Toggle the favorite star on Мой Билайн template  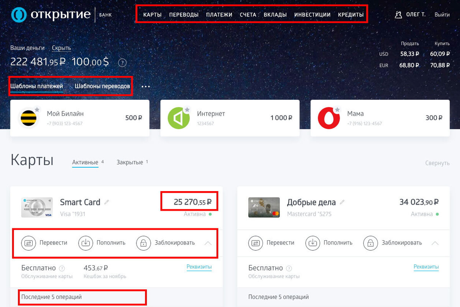click(x=38, y=109)
